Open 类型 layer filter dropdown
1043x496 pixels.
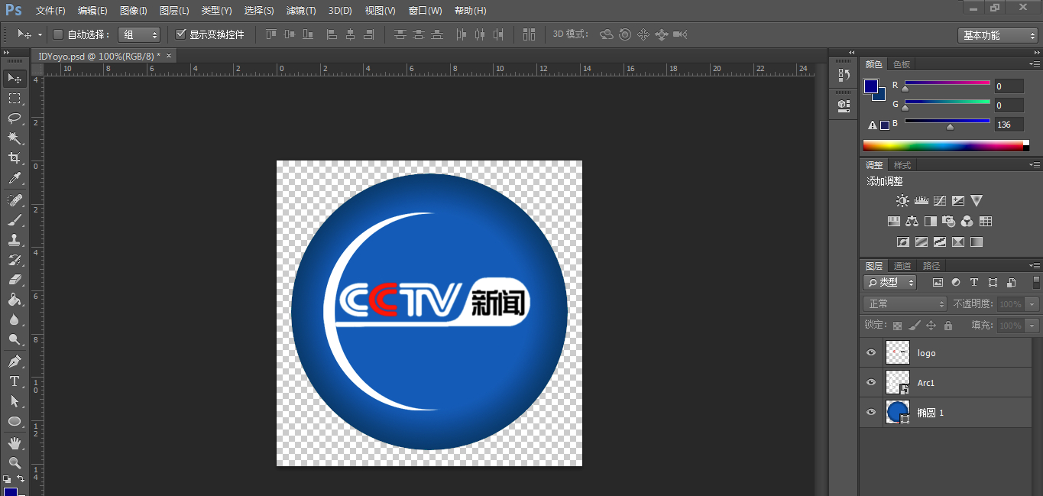[890, 282]
